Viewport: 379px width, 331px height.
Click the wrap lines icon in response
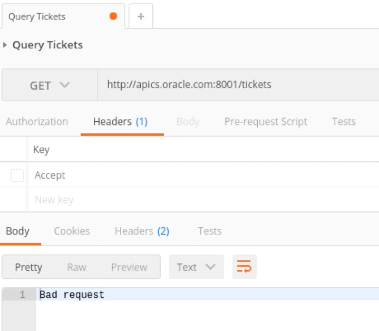click(244, 267)
